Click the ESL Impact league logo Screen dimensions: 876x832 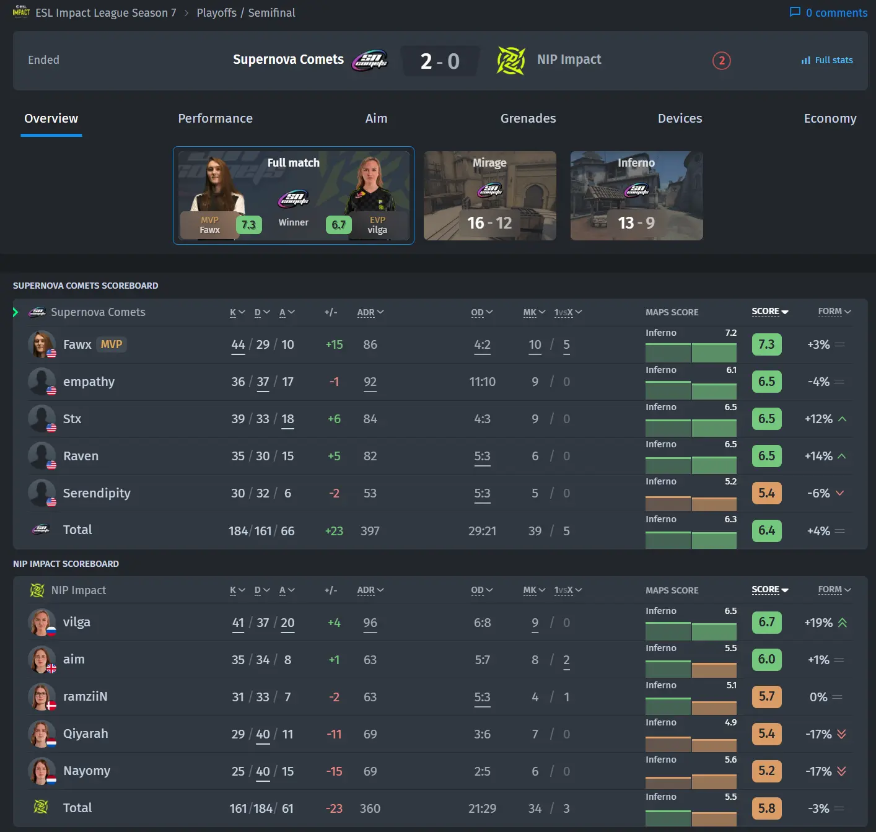click(21, 11)
